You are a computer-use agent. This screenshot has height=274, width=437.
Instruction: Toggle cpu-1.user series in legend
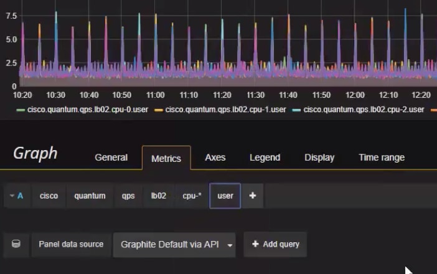[226, 110]
